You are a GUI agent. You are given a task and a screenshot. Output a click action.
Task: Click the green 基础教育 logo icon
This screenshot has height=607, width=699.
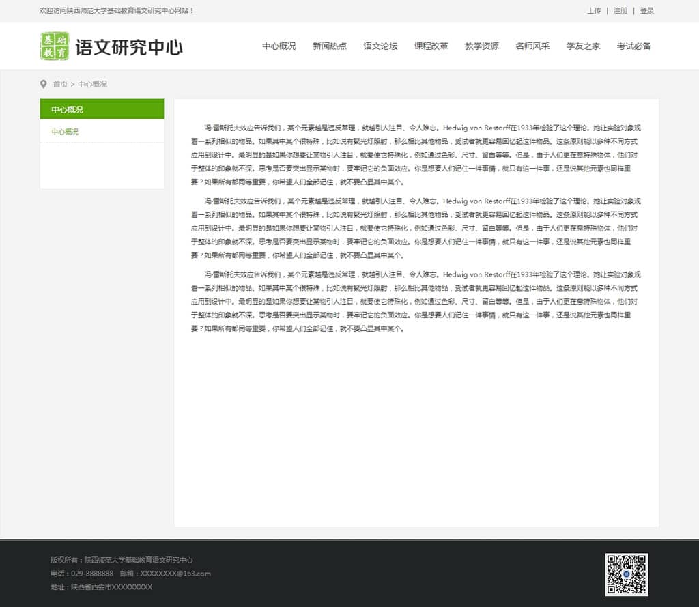[x=55, y=46]
